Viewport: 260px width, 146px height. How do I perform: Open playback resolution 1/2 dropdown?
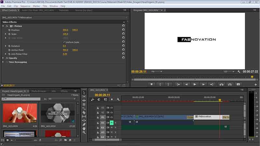pos(229,72)
